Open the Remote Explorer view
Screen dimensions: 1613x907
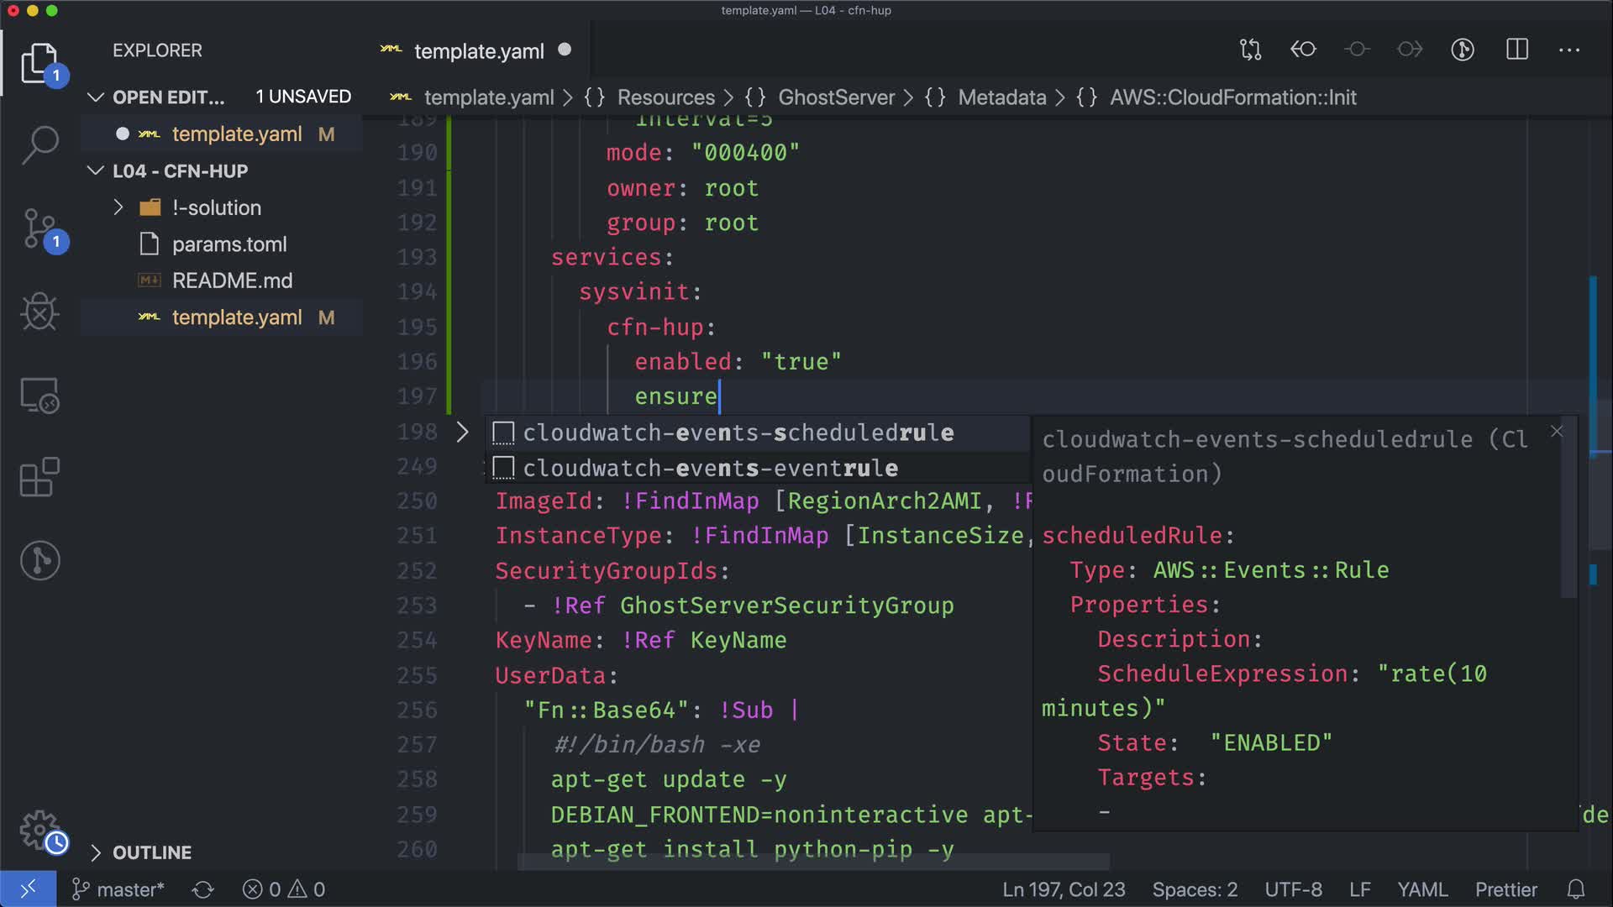[39, 395]
